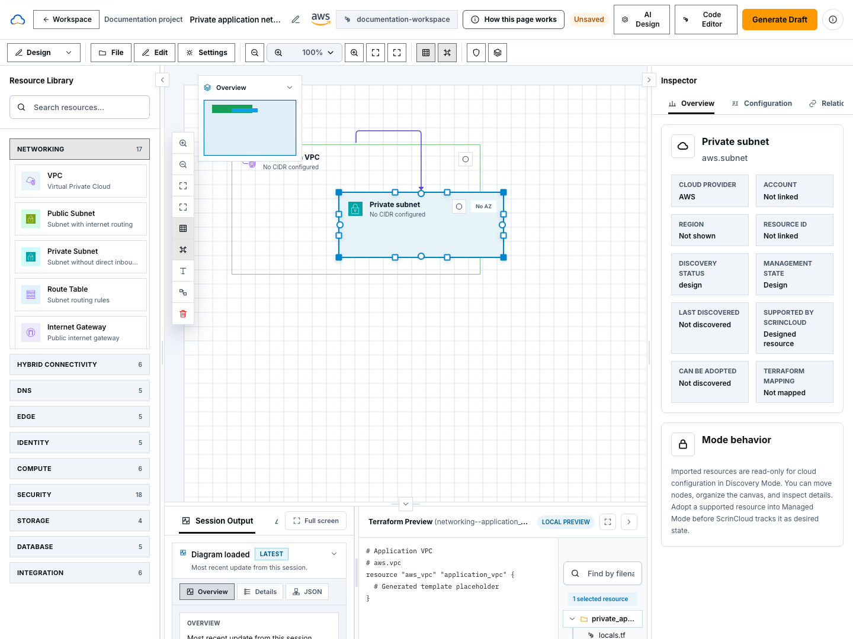Open the File menu
The height and width of the screenshot is (639, 853).
tap(111, 53)
